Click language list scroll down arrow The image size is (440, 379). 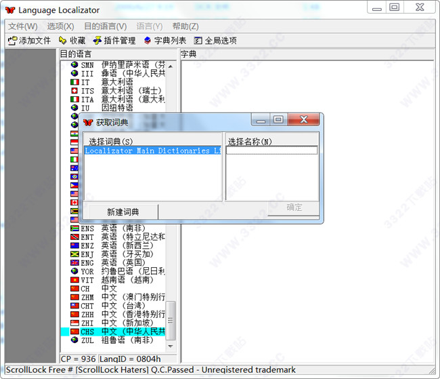click(171, 346)
